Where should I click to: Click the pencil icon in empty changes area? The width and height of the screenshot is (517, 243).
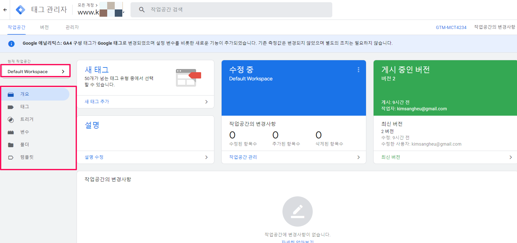click(298, 211)
